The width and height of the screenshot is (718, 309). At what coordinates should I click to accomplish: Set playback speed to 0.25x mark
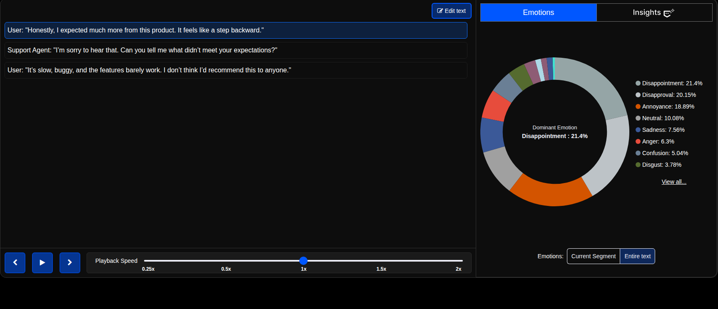[x=148, y=269]
